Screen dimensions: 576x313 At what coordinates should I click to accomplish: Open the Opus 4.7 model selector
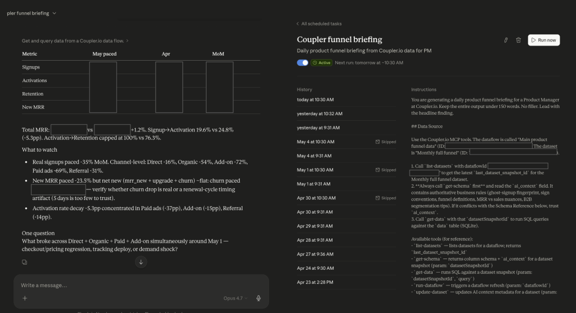pos(235,298)
